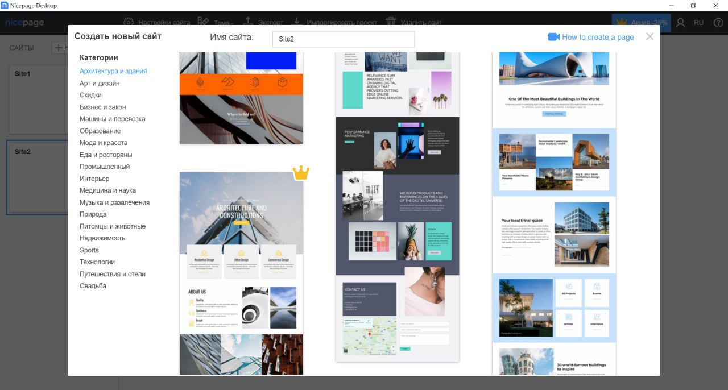The height and width of the screenshot is (390, 728).
Task: Close the create new site dialog
Action: tap(650, 36)
